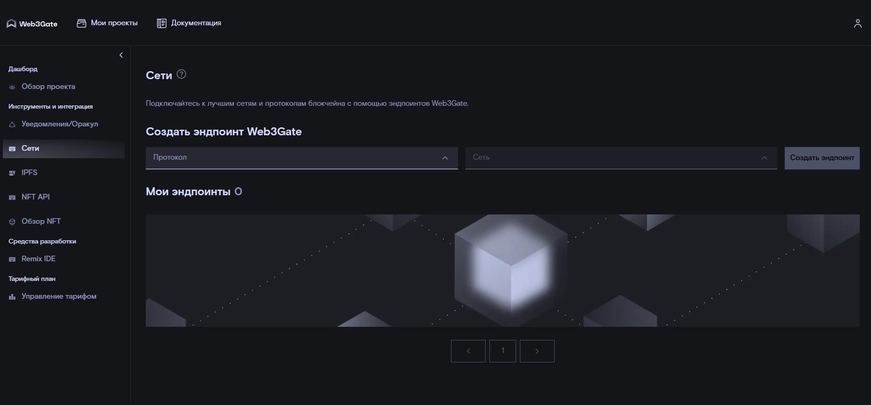Open the IPFS sidebar section

pos(29,173)
